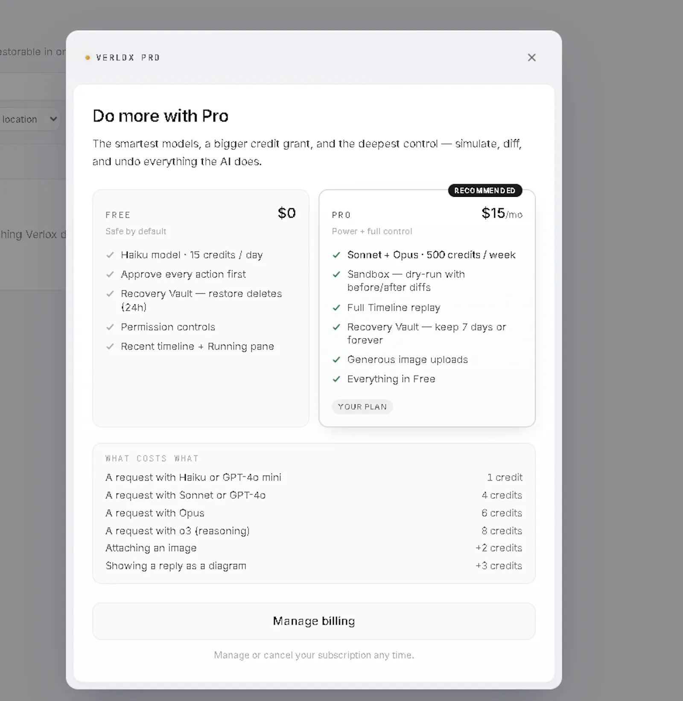Image resolution: width=683 pixels, height=701 pixels.
Task: Click the FREE plan title
Action: (118, 215)
